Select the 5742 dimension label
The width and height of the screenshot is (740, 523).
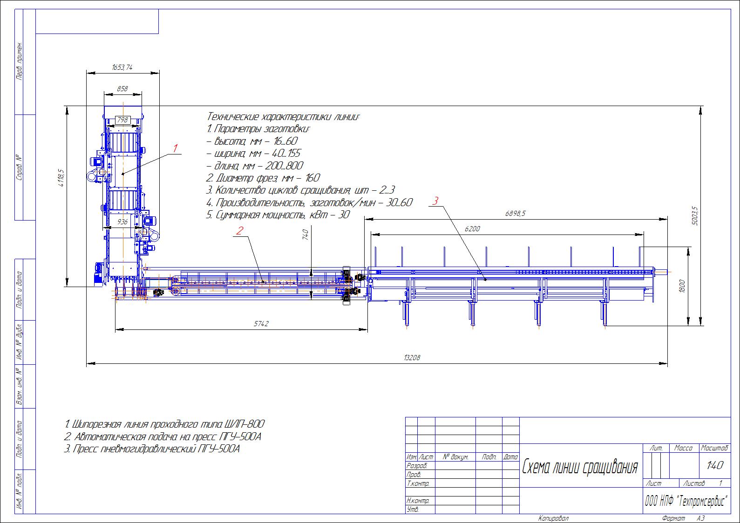click(261, 323)
